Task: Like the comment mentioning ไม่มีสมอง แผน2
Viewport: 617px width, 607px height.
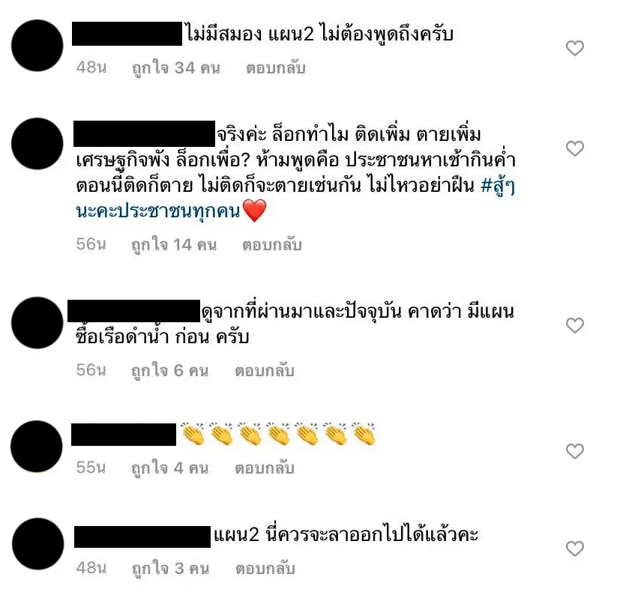Action: click(574, 48)
